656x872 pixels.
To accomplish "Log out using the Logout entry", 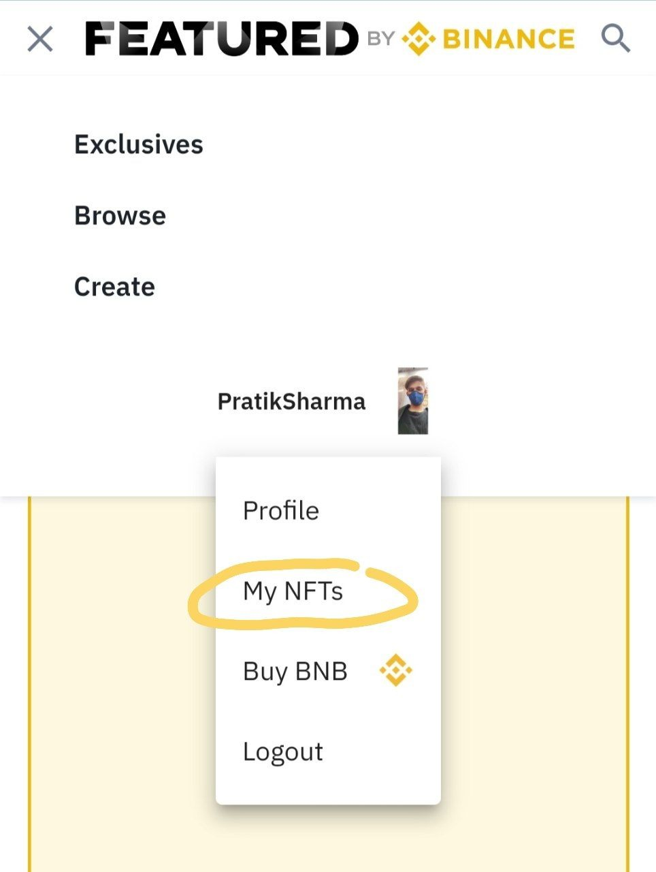I will (283, 752).
